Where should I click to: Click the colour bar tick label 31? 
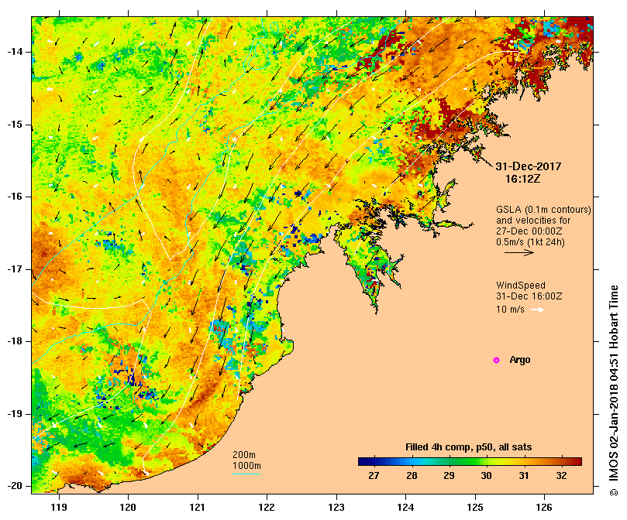click(524, 476)
